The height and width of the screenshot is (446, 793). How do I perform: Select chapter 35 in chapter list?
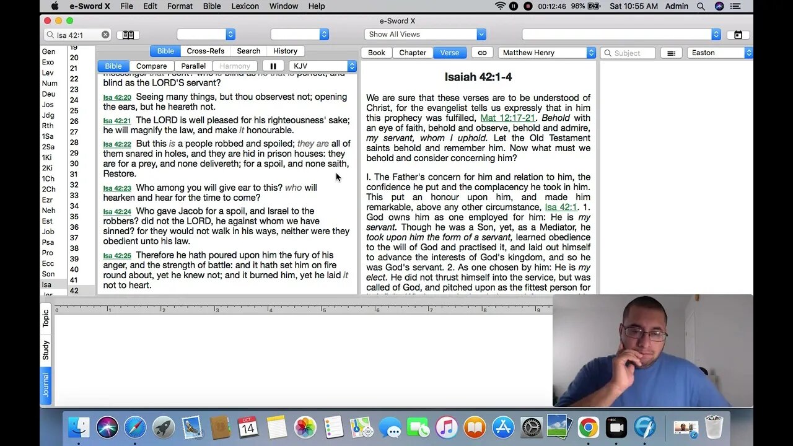(74, 217)
